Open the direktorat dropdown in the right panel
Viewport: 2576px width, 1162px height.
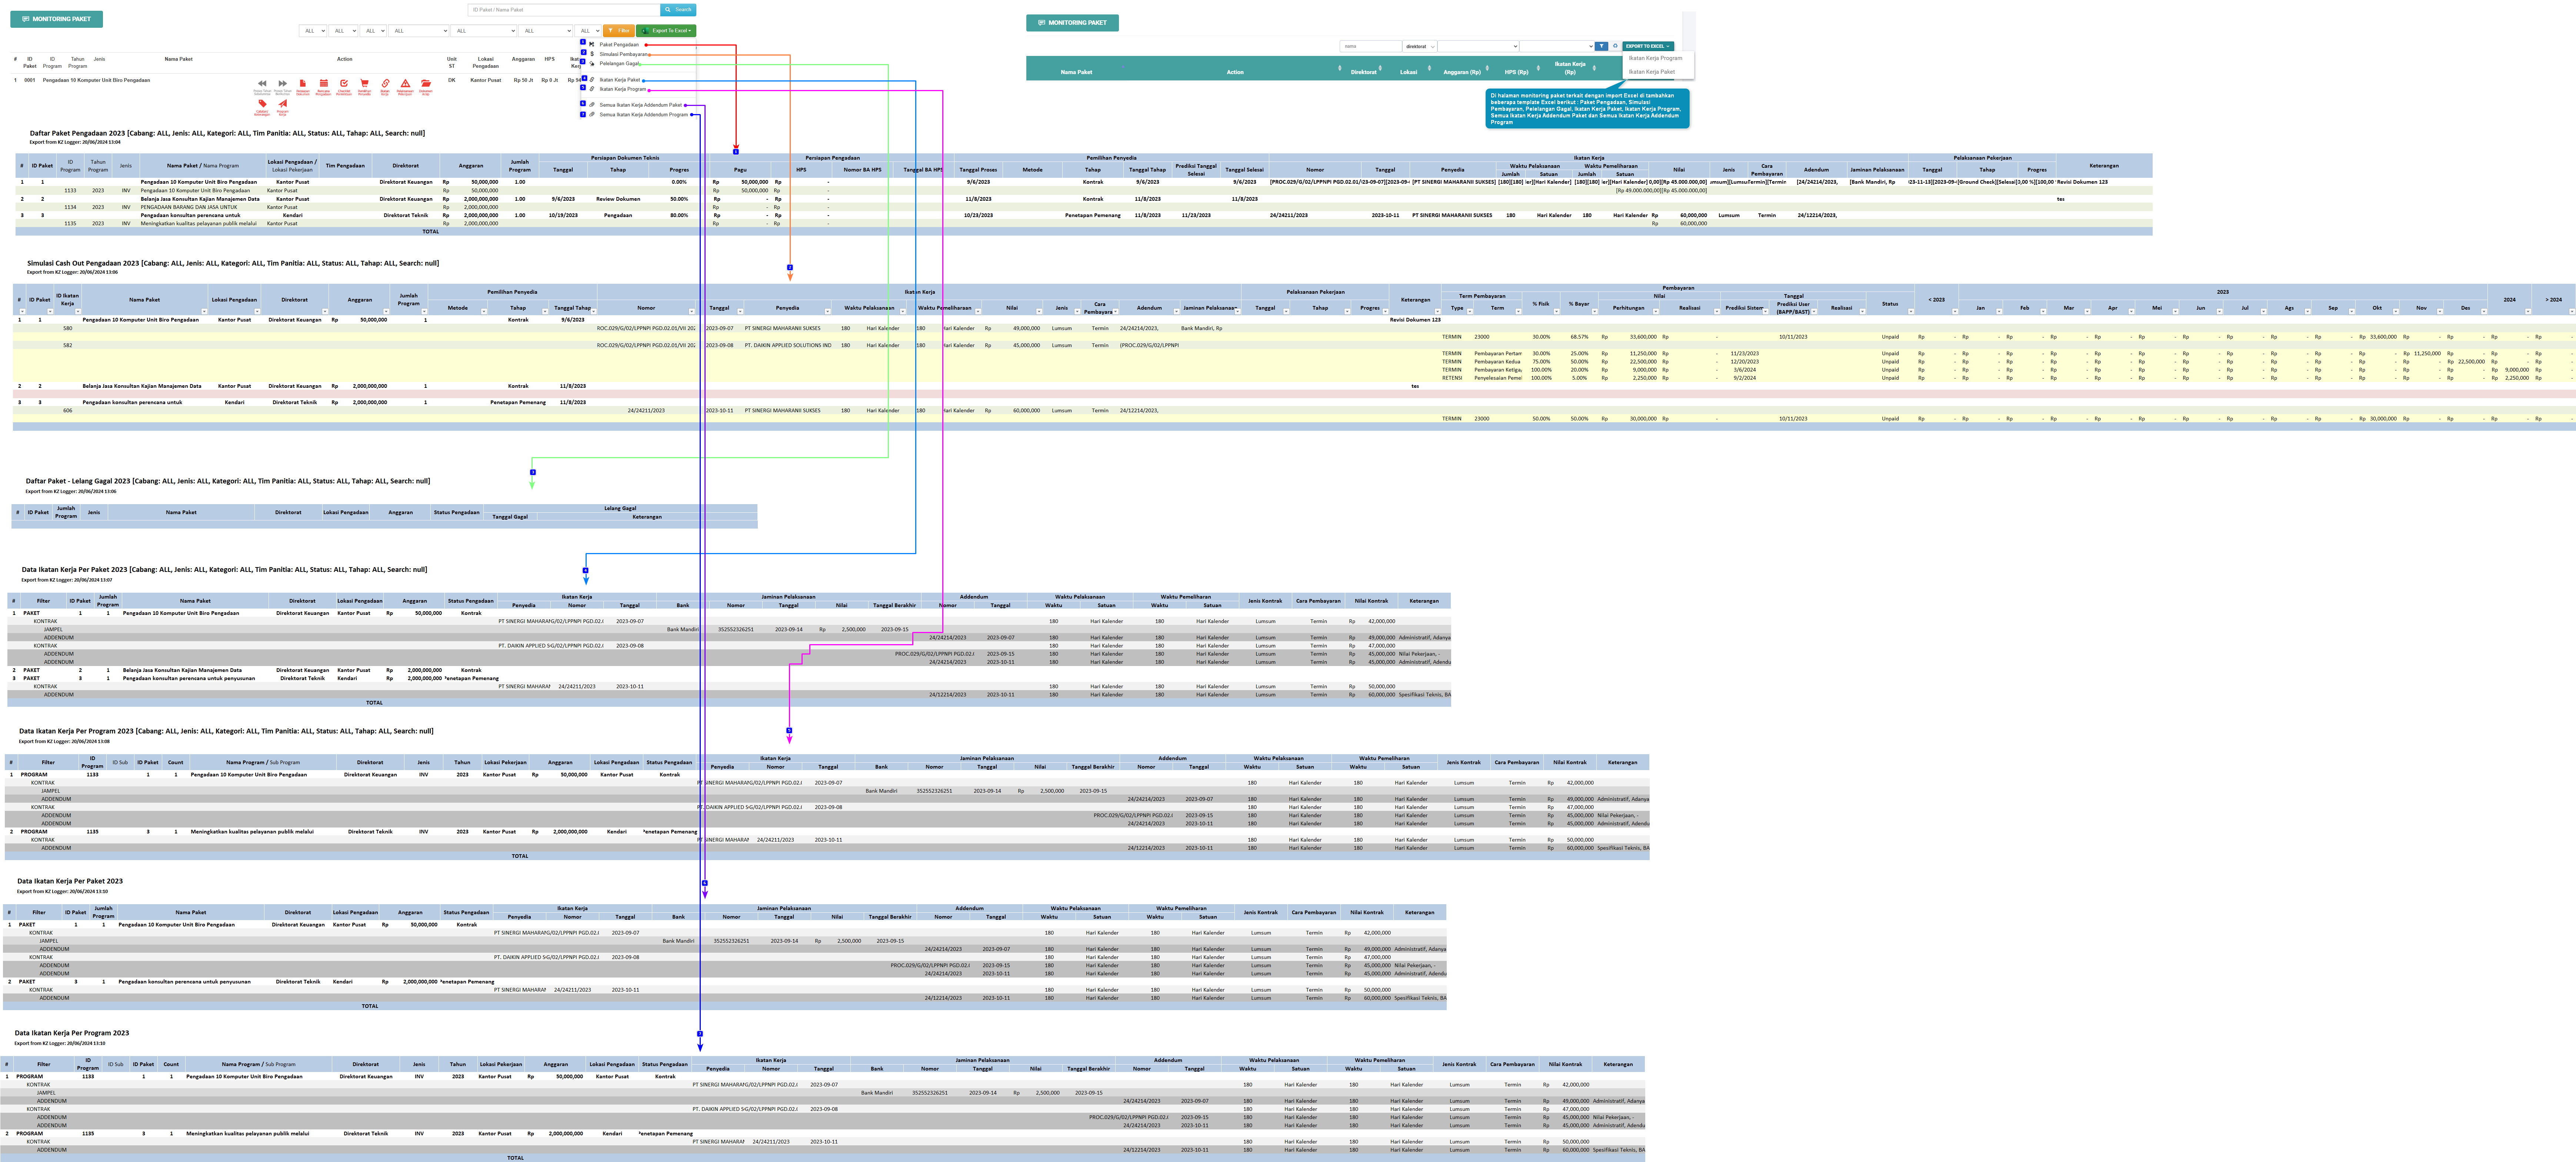click(x=1420, y=46)
